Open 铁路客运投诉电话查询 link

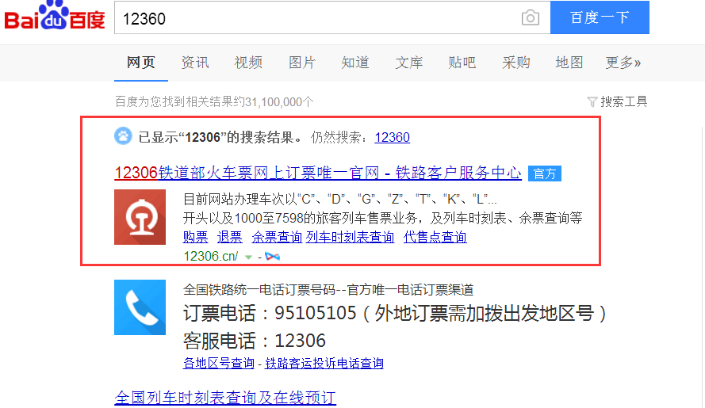pos(324,363)
